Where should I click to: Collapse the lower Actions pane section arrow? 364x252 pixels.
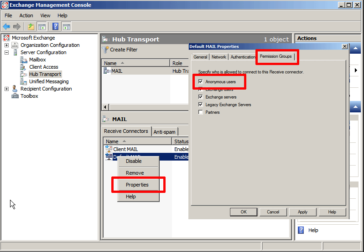point(355,107)
